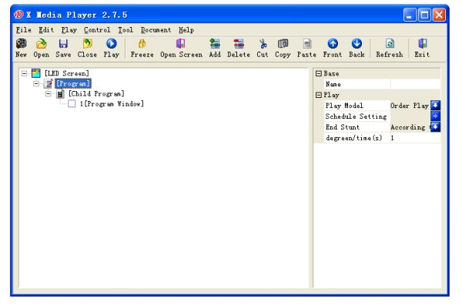The height and width of the screenshot is (306, 462).
Task: Open the File menu
Action: click(x=23, y=30)
